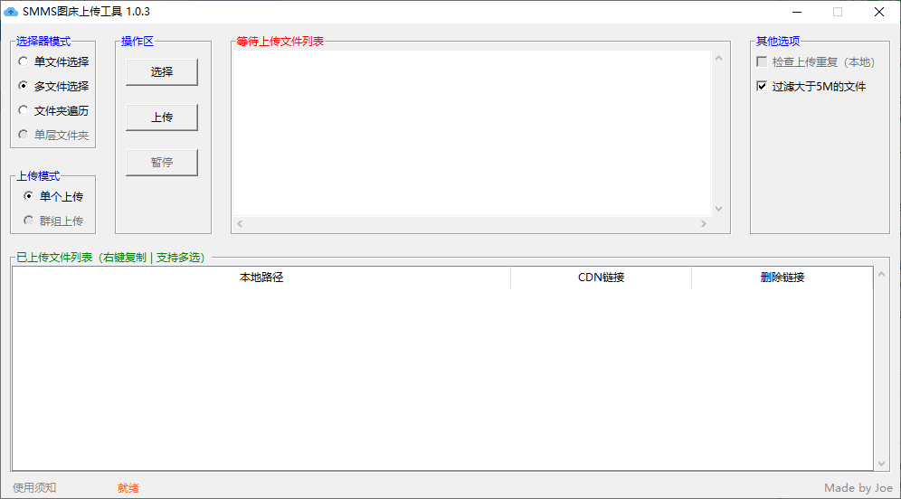Click the Made by Joe label
Screen dimensions: 901x499
click(x=858, y=487)
